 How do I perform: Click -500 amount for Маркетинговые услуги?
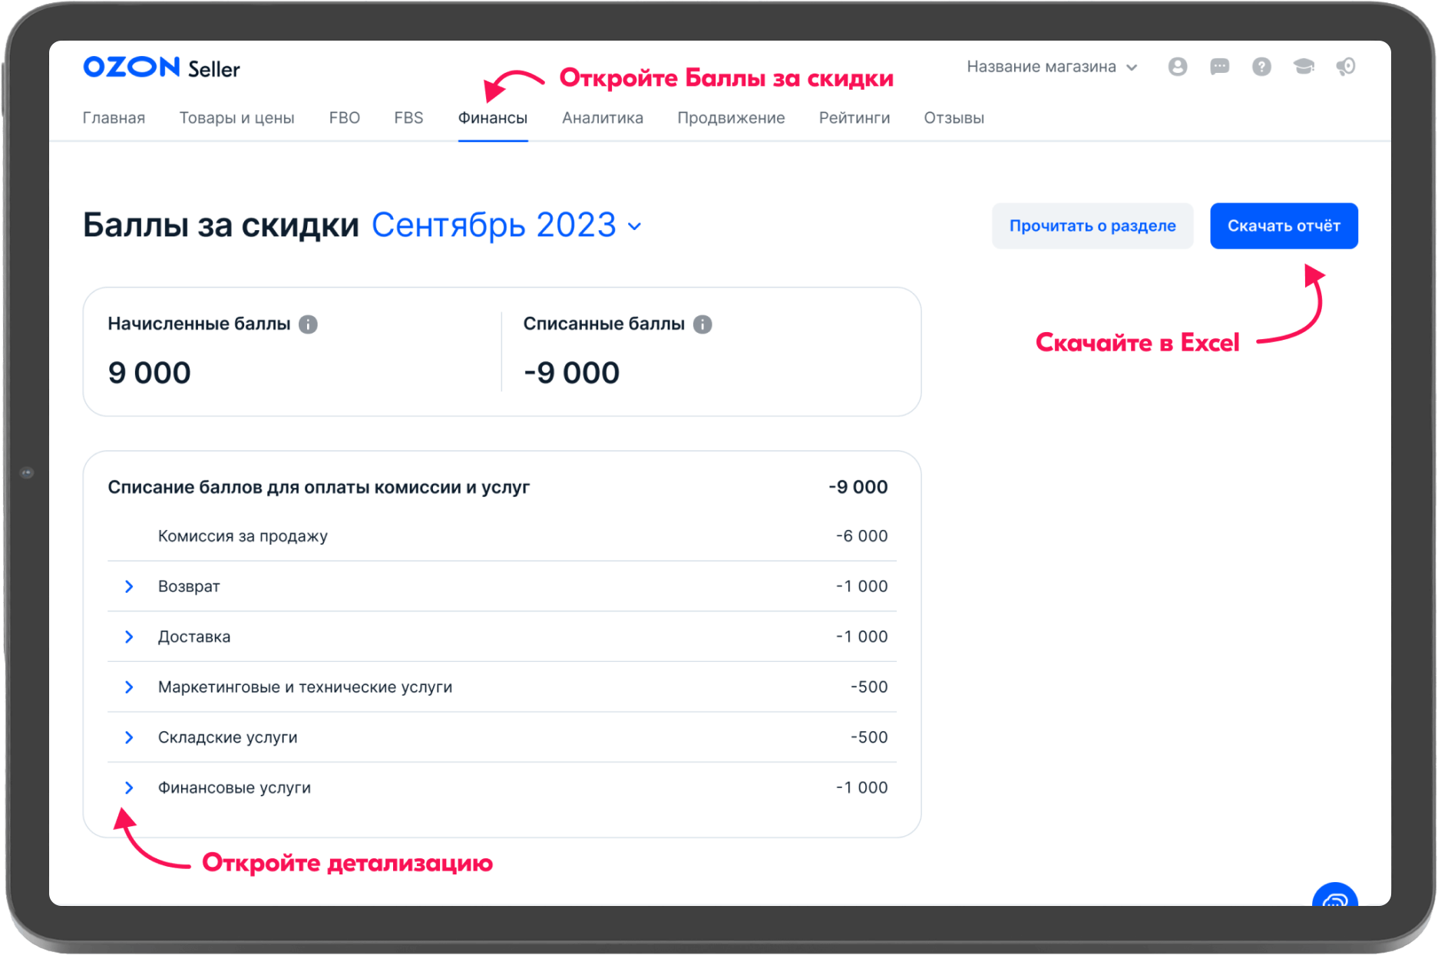coord(869,687)
